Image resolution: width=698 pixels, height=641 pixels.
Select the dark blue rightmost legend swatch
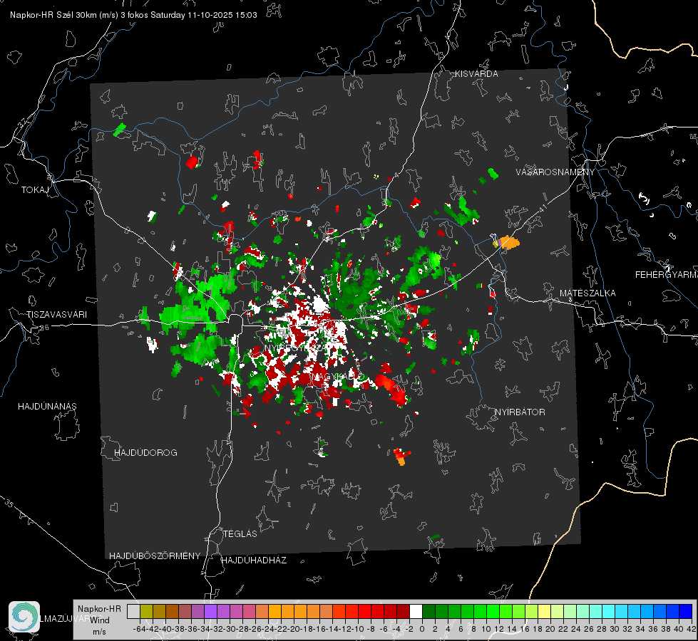click(x=686, y=611)
